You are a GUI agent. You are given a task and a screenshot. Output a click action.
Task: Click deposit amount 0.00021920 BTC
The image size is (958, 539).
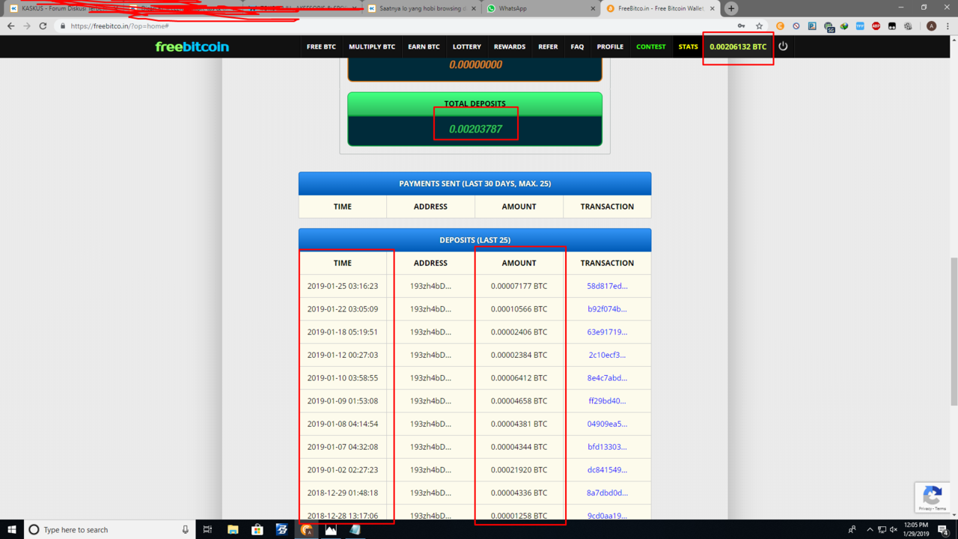519,470
